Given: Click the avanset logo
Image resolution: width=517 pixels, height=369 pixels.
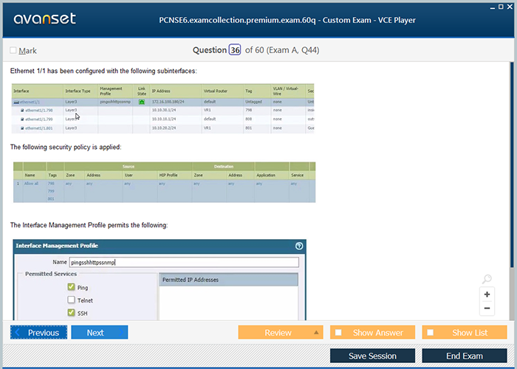Looking at the screenshot, I should point(44,19).
